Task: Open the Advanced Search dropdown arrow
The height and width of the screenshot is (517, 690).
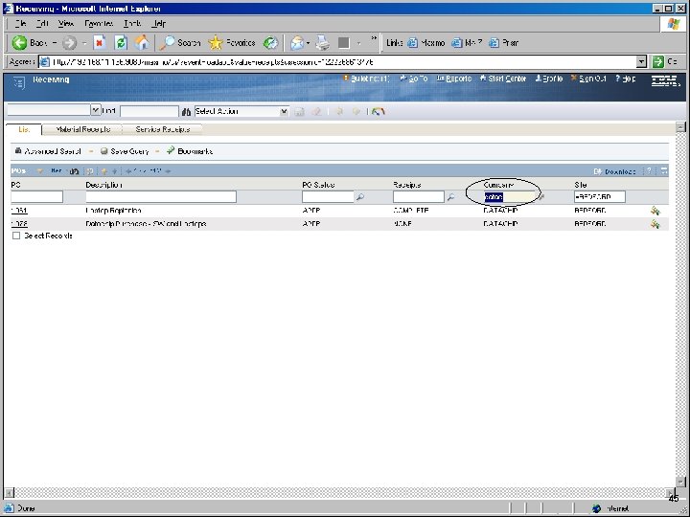Action: click(91, 151)
